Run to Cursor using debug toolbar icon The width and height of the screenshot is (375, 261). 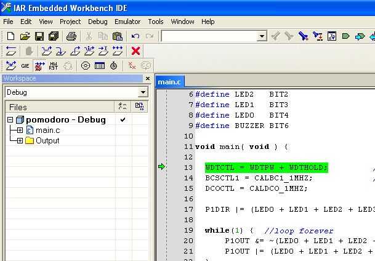coord(103,51)
